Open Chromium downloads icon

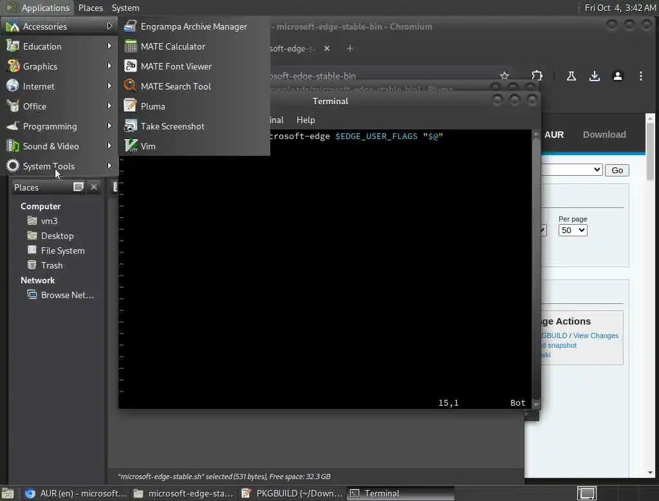(x=594, y=76)
